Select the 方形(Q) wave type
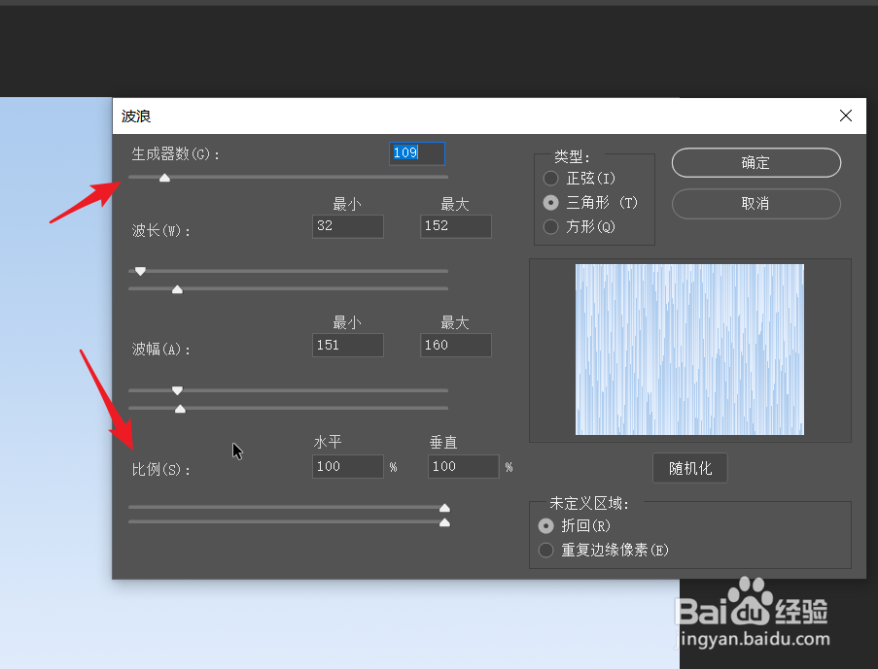 [579, 226]
